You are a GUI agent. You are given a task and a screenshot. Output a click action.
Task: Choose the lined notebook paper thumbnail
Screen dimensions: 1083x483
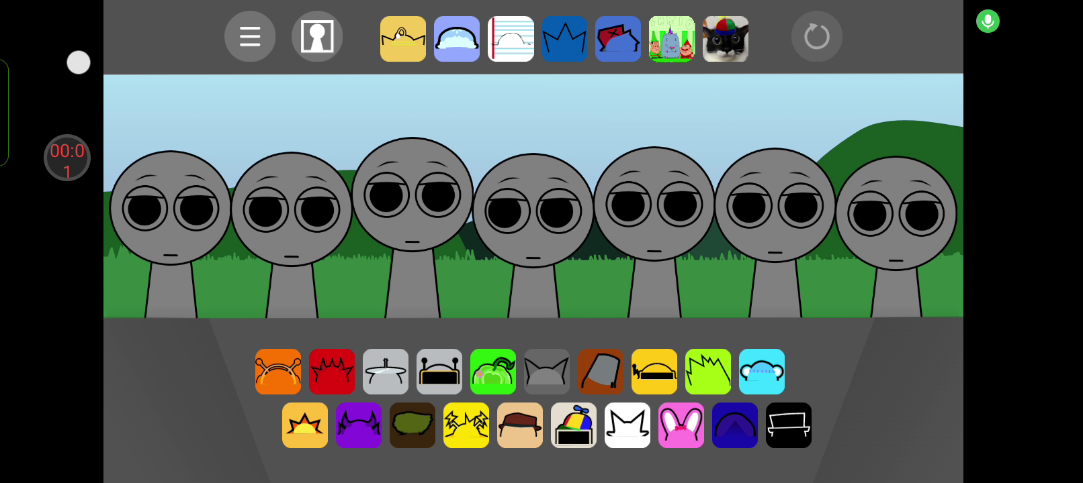pos(511,39)
